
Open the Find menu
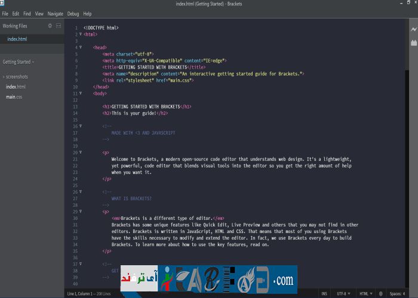[27, 13]
